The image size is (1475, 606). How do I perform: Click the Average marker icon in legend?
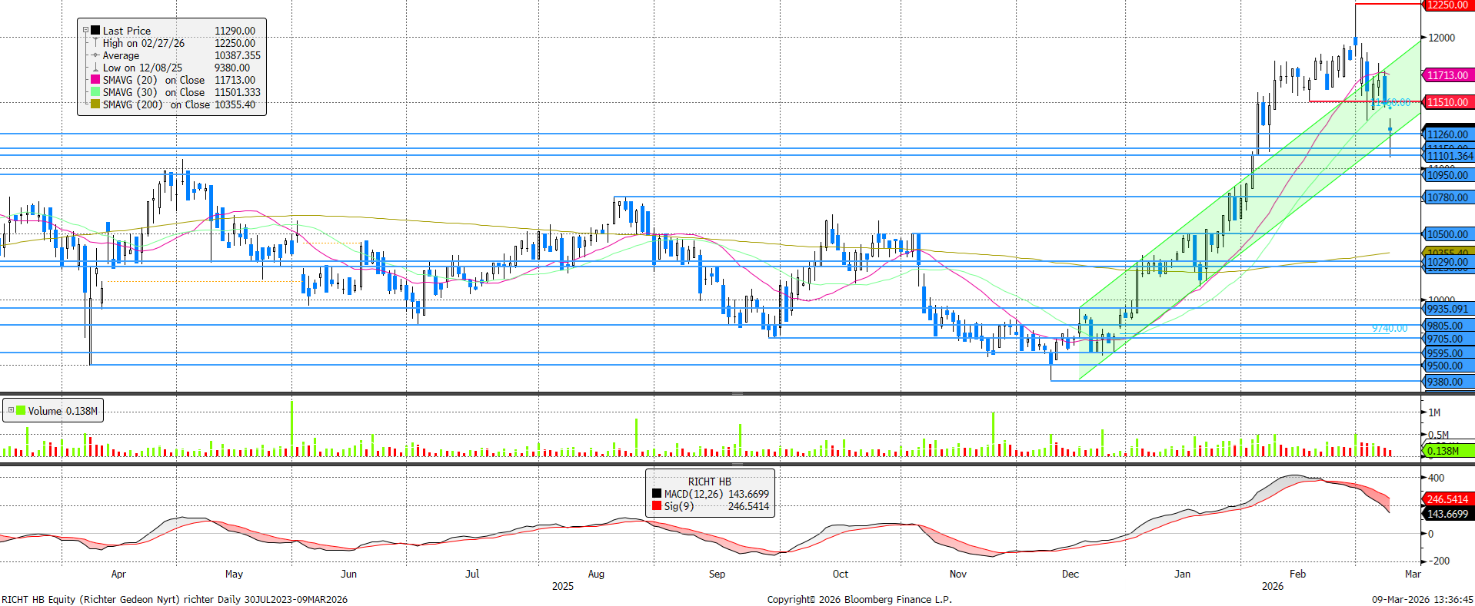click(x=95, y=55)
